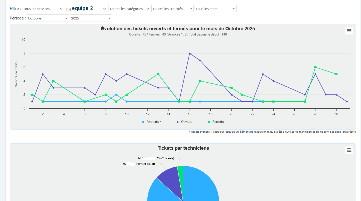This screenshot has width=361, height=201.
Task: Open the technicians pie chart hamburger menu
Action: click(349, 150)
